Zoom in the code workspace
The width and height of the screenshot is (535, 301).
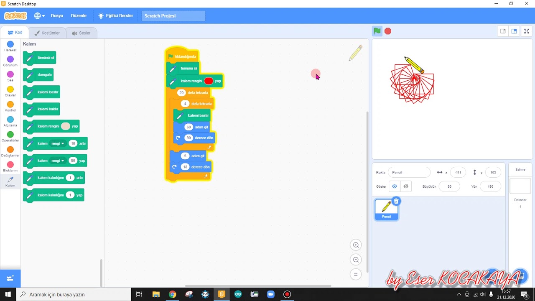click(356, 245)
